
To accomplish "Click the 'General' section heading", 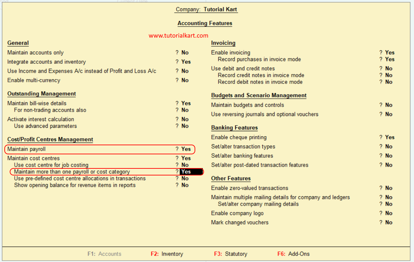I will pyautogui.click(x=18, y=43).
